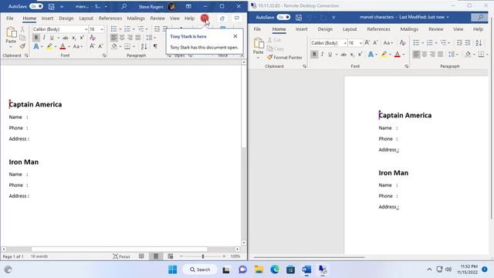The width and height of the screenshot is (494, 278).
Task: Click Format Painter in Remote Desktop Word
Action: [x=285, y=57]
